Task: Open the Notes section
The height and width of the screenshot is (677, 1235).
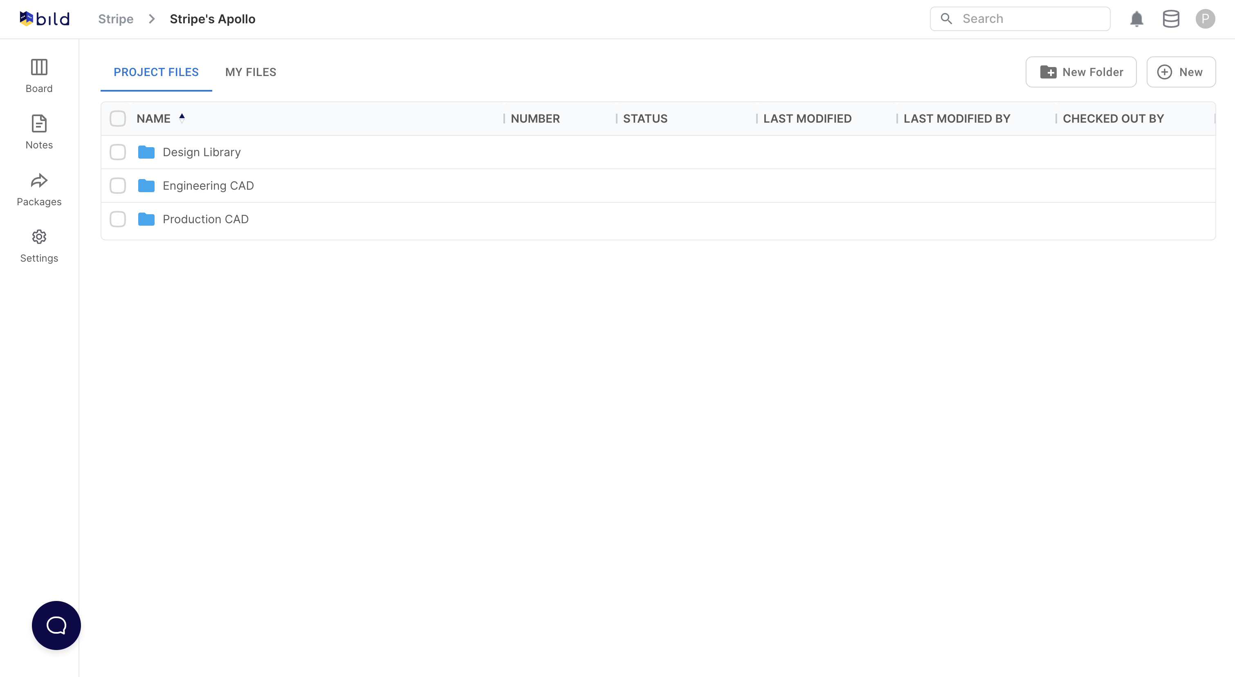Action: coord(39,132)
